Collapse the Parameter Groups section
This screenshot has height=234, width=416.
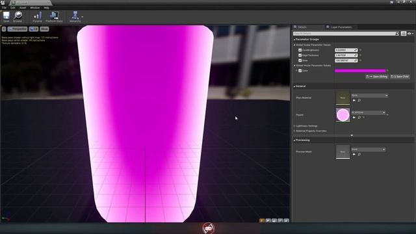point(294,40)
